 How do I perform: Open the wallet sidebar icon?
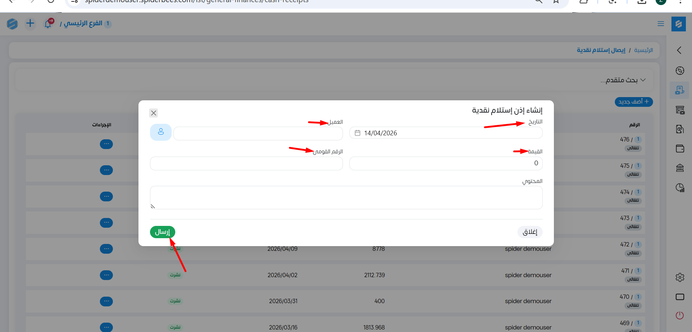[680, 149]
